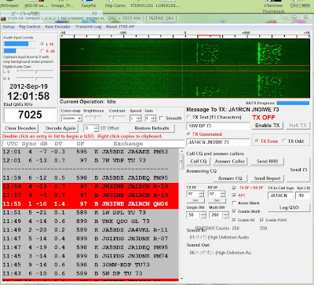The height and width of the screenshot is (285, 314).
Task: Click the Log QSO button
Action: click(x=289, y=207)
